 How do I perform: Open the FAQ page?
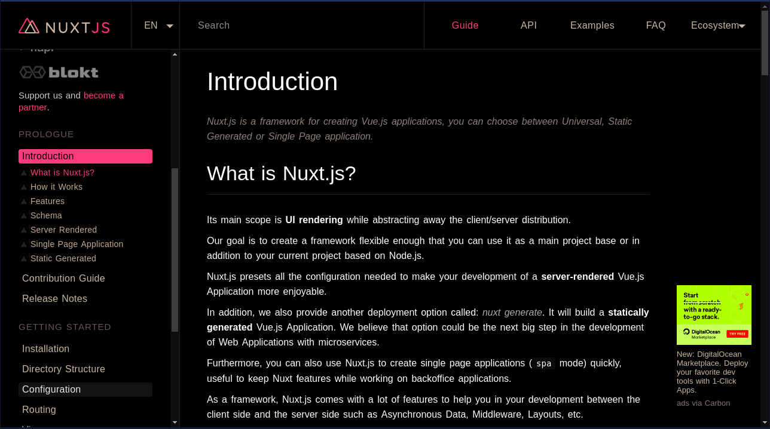656,26
